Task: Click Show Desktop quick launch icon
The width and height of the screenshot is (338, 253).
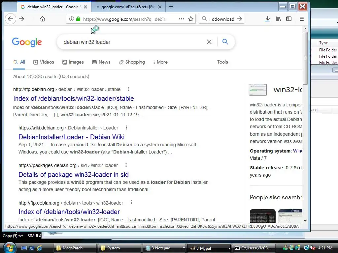Action: tap(24, 248)
